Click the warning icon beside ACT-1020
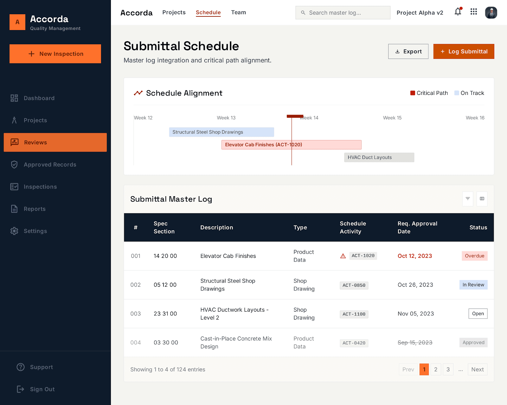Image resolution: width=507 pixels, height=405 pixels. point(343,256)
